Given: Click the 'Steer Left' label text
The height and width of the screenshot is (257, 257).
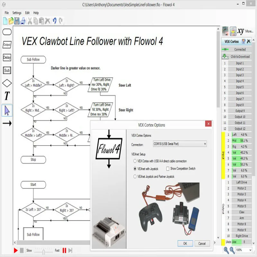Looking at the screenshot, I should click(125, 85).
